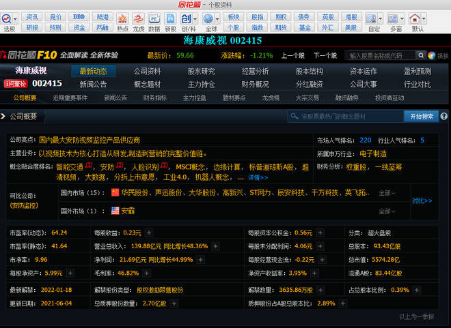Expand the plus next to 营业总收入
This screenshot has height=328, width=451.
(215, 246)
